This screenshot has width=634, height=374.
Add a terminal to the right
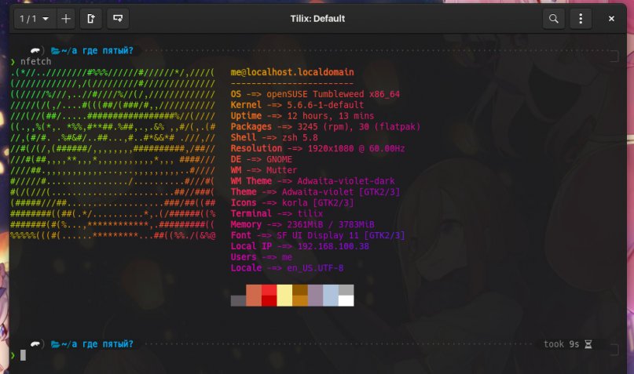[92, 18]
